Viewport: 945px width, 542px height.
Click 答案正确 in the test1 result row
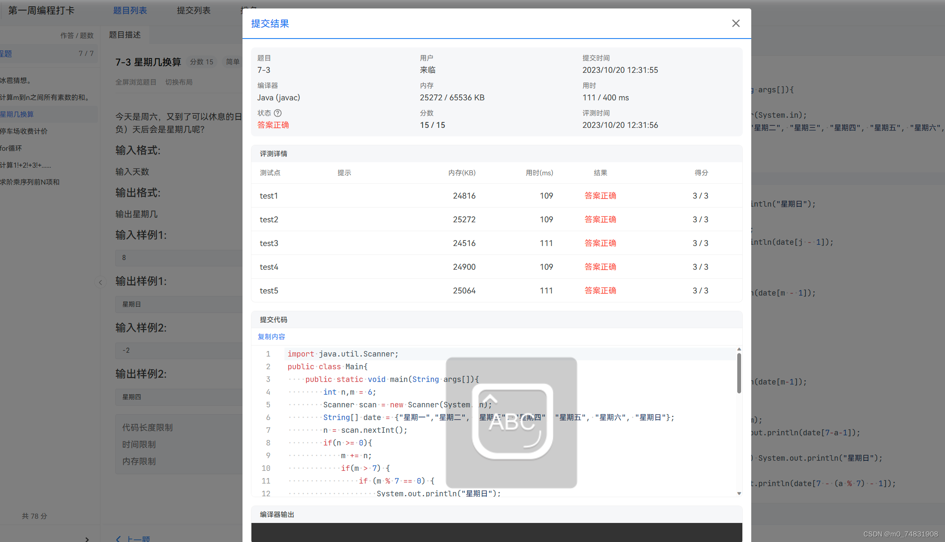[x=600, y=195]
